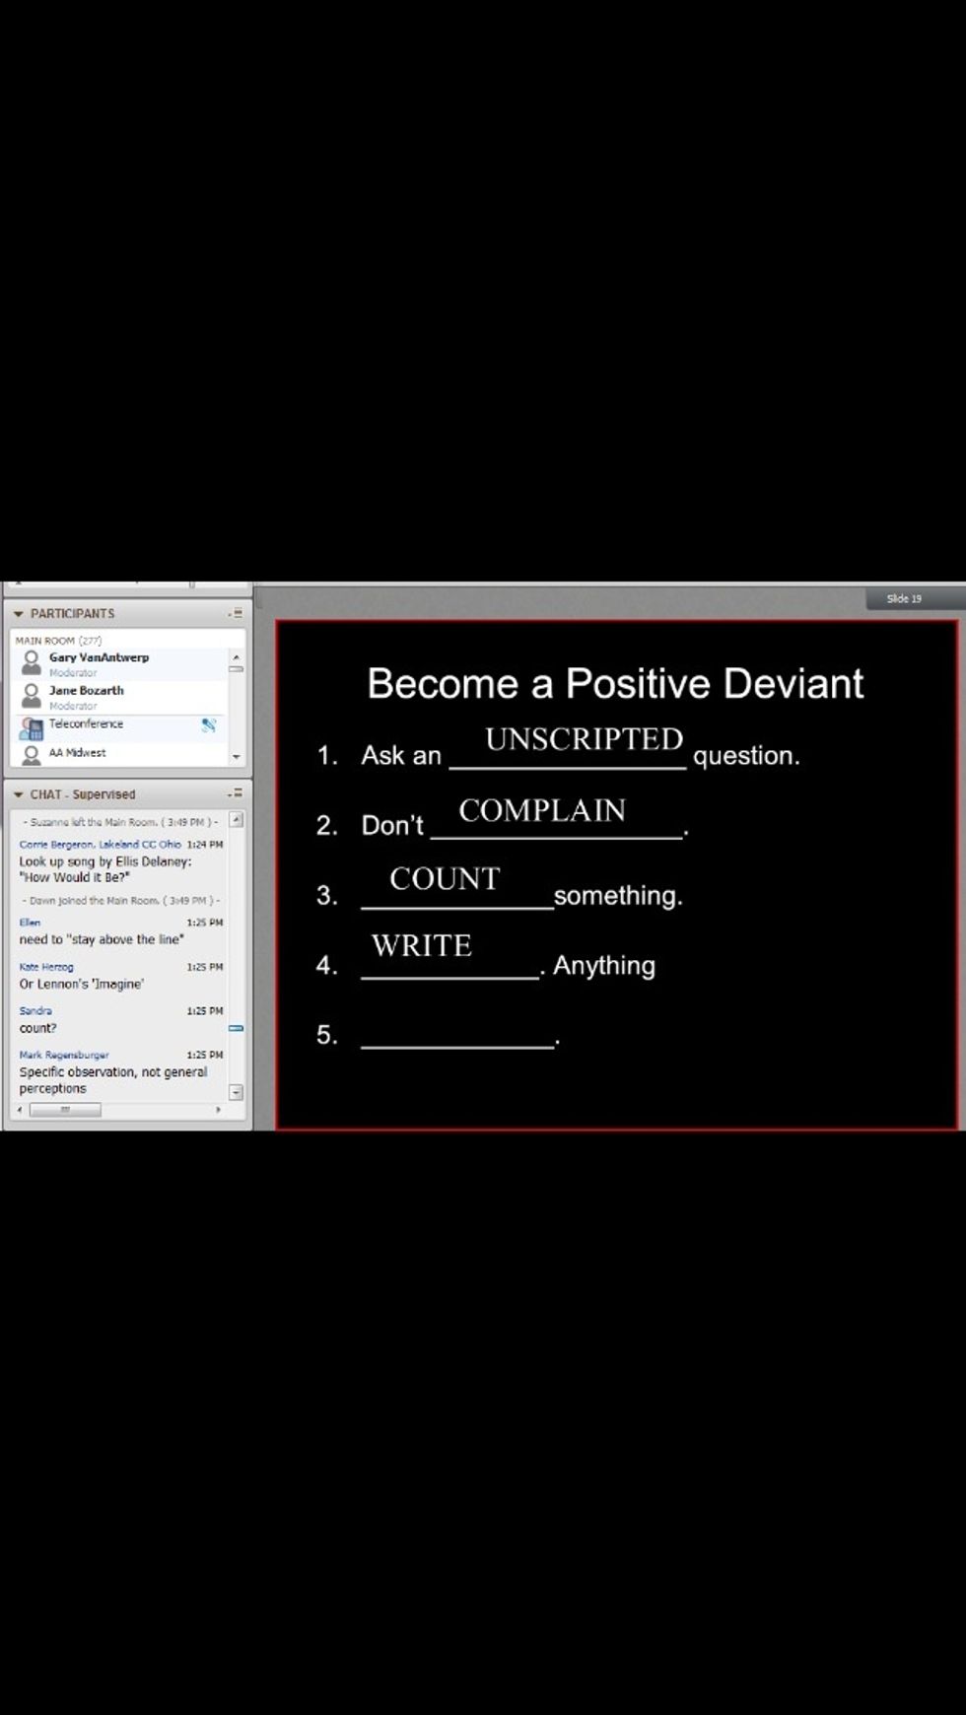Image resolution: width=966 pixels, height=1715 pixels.
Task: Click Sandra's name in chat
Action: [x=35, y=1011]
